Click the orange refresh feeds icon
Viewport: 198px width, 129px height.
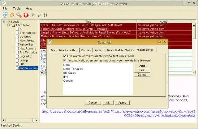click(x=12, y=15)
